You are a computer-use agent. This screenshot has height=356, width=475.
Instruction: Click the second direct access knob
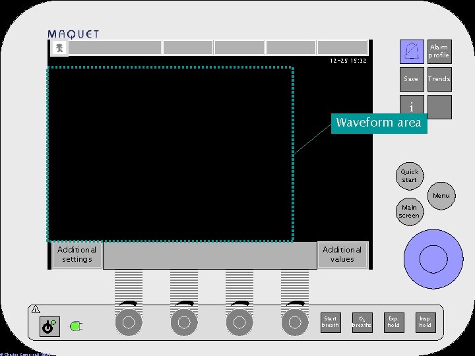coord(184,322)
